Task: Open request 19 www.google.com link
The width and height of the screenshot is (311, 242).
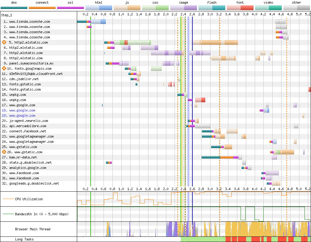Action: click(22, 115)
